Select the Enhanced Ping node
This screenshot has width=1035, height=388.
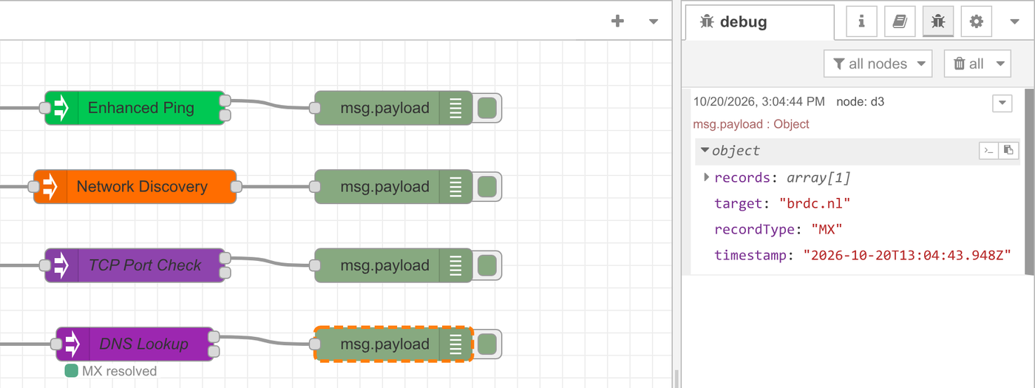click(x=135, y=108)
